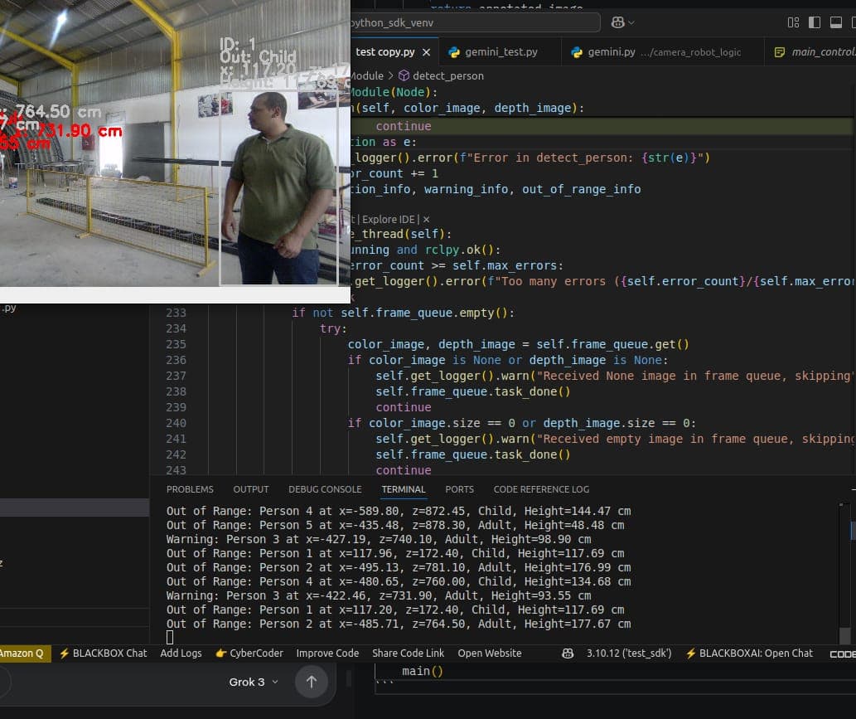Select the Python 3.10.12 ('test_sdk') interpreter
Viewport: 856px width, 719px height.
629,653
